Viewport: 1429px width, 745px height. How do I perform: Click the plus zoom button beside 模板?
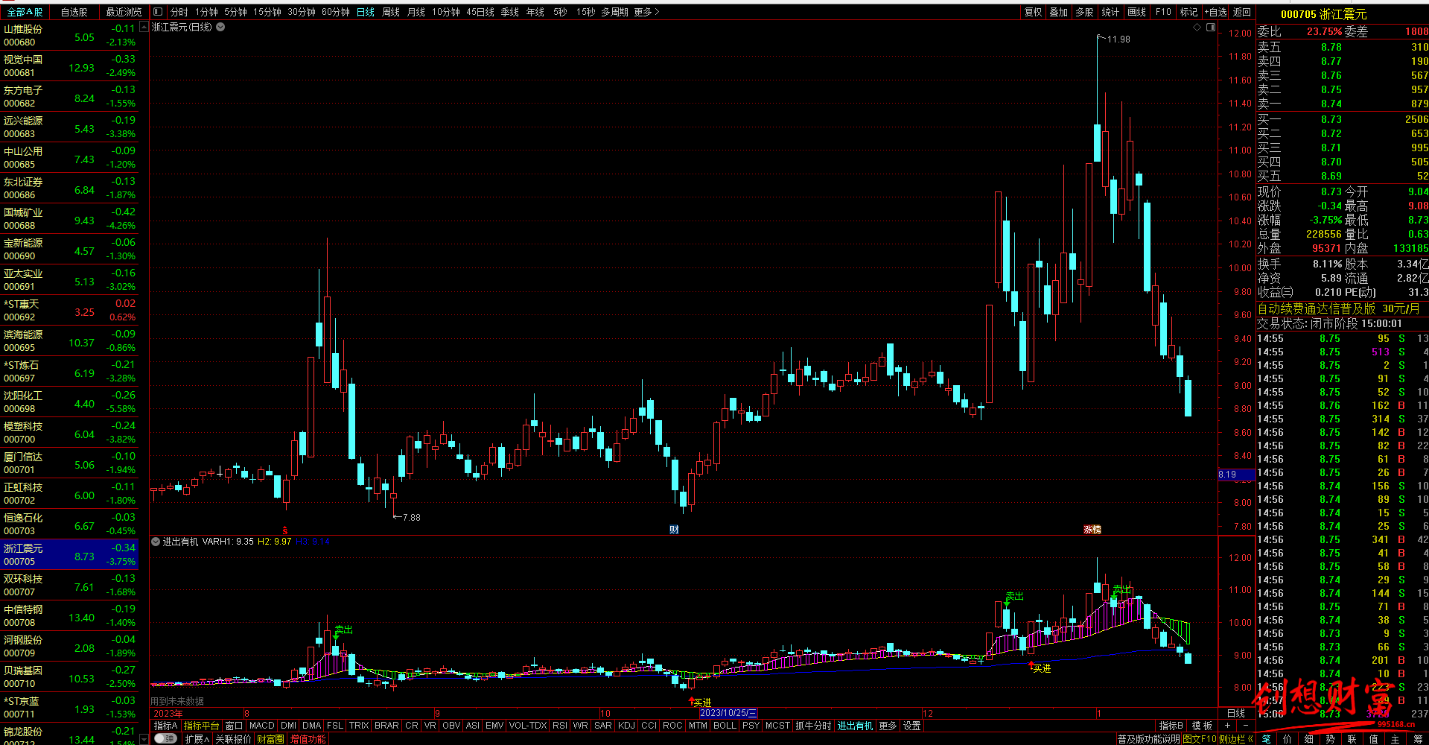tap(1227, 725)
